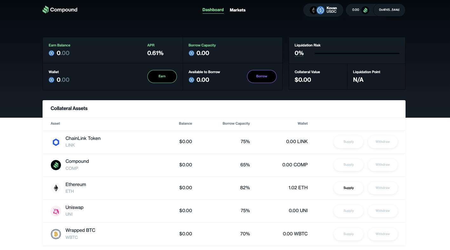Supply Ethereum as collateral
This screenshot has width=450, height=250.
348,188
